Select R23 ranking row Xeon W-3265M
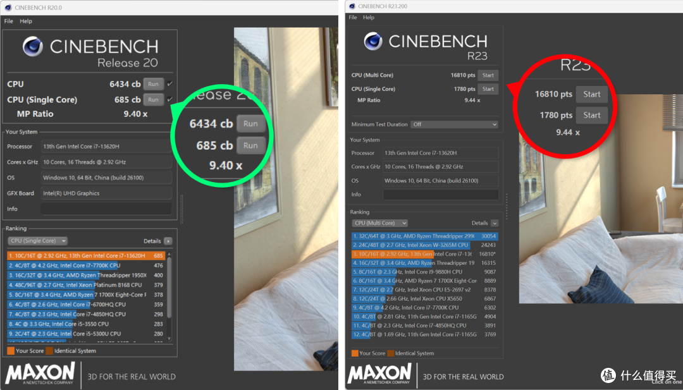 click(425, 245)
